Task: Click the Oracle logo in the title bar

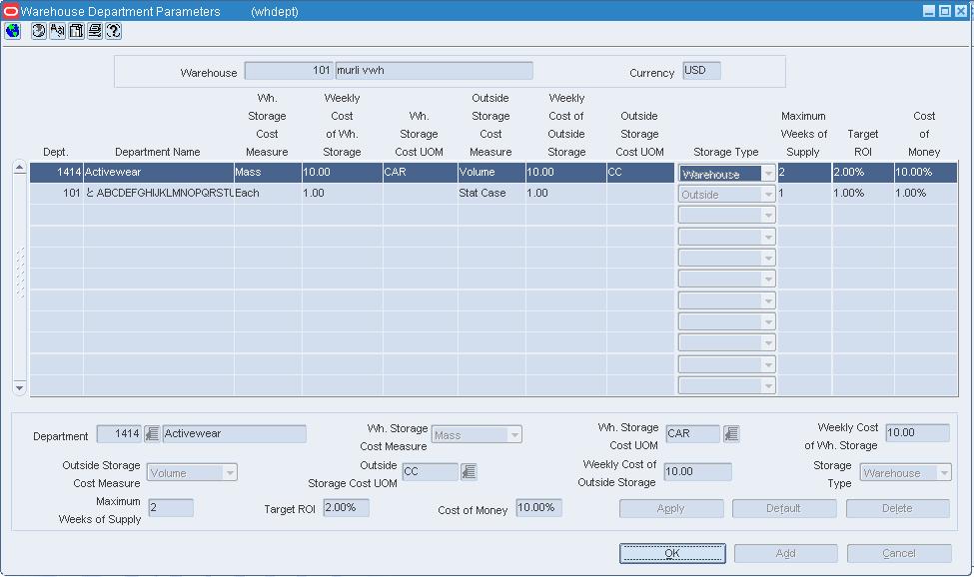Action: (11, 11)
